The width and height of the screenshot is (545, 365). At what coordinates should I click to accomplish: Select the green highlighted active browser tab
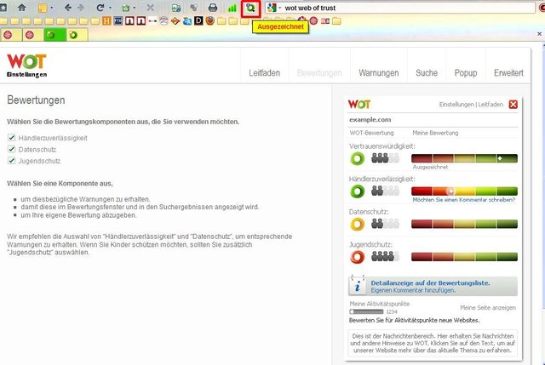pyautogui.click(x=54, y=35)
